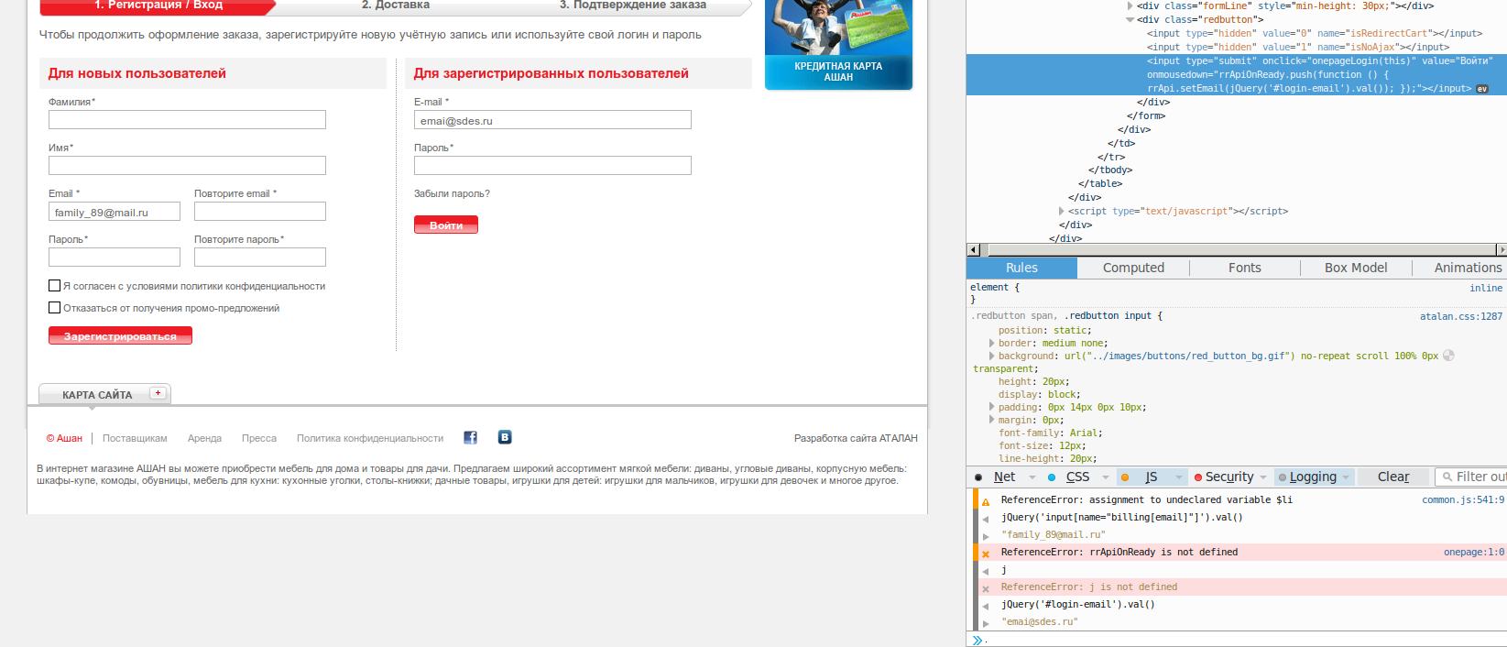This screenshot has width=1507, height=647.
Task: Click the console prompt chevrons icon
Action: point(977,640)
